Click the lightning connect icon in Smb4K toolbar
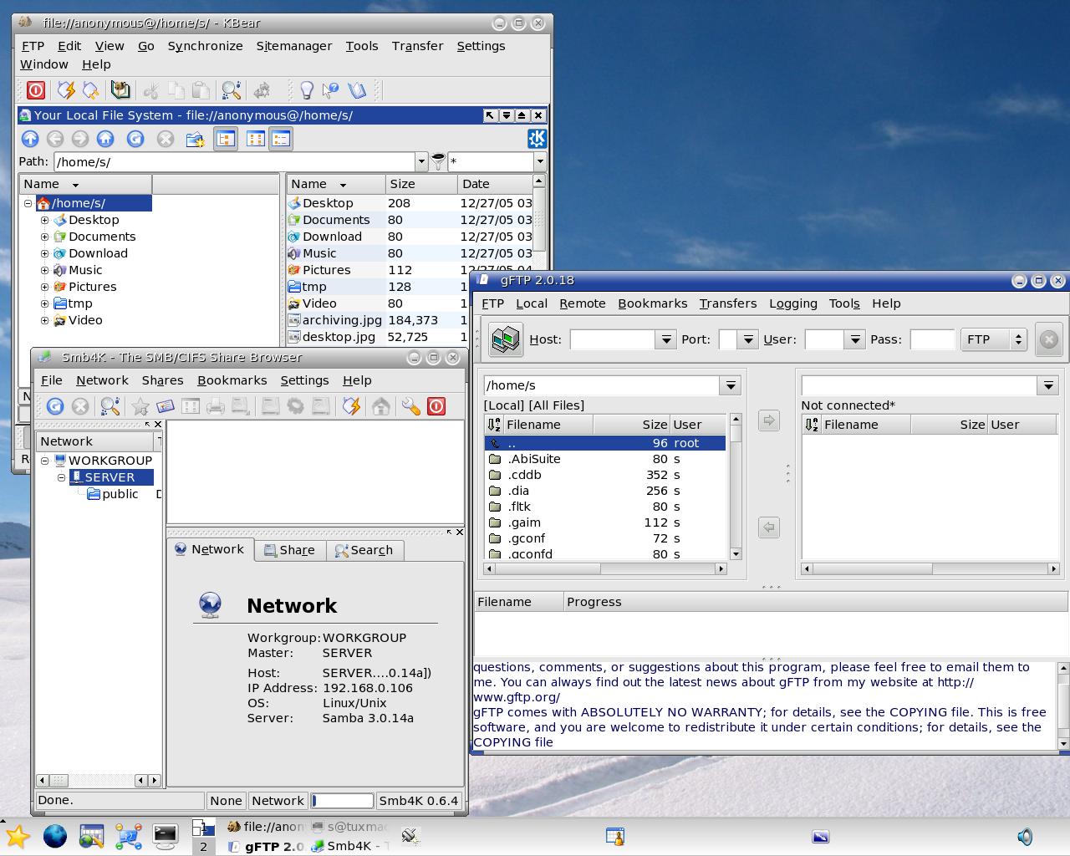Viewport: 1070px width, 856px height. (x=351, y=406)
